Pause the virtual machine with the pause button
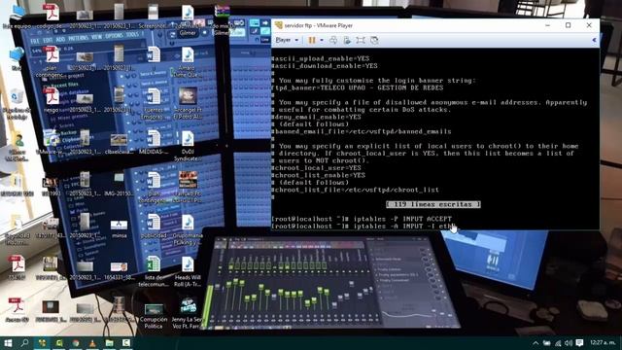622x350 pixels. [x=312, y=40]
